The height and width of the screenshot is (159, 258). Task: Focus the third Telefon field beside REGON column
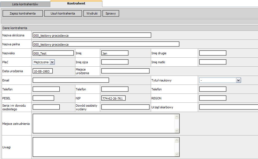click(x=213, y=89)
